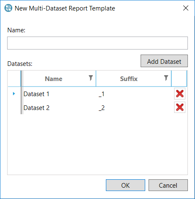The width and height of the screenshot is (195, 199).
Task: Edit the _2 suffix cell
Action: (133, 107)
